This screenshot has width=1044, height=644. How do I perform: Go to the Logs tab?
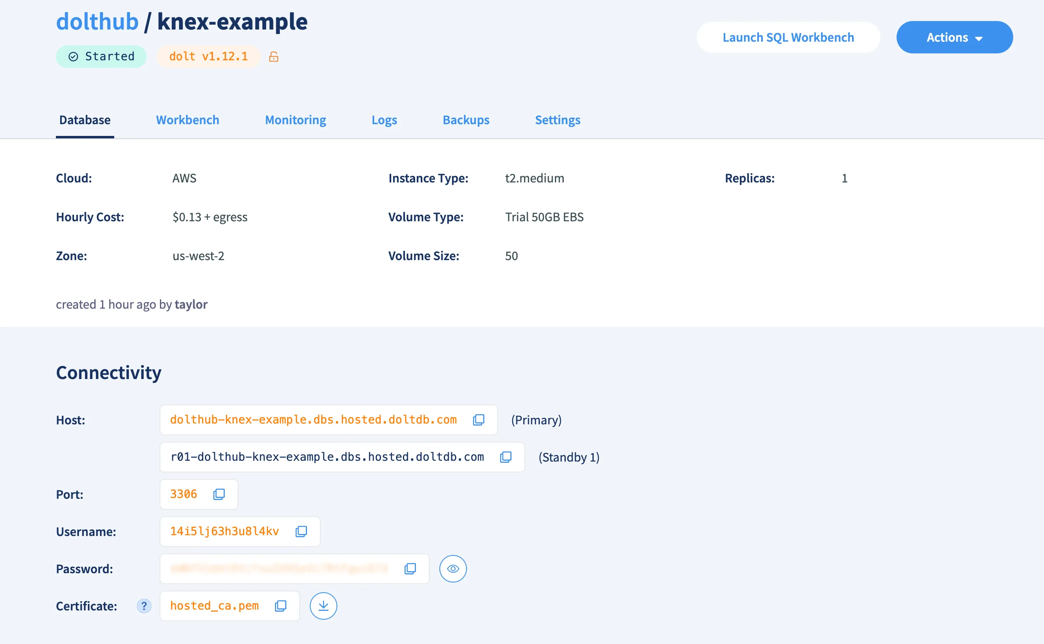[384, 120]
